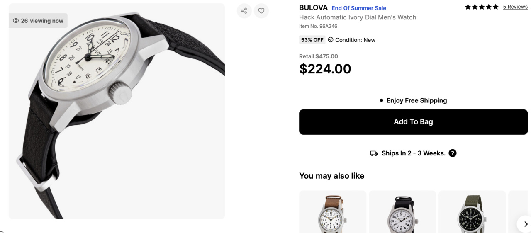Click the checkmark icon next to Condition
The width and height of the screenshot is (531, 233).
tap(331, 40)
